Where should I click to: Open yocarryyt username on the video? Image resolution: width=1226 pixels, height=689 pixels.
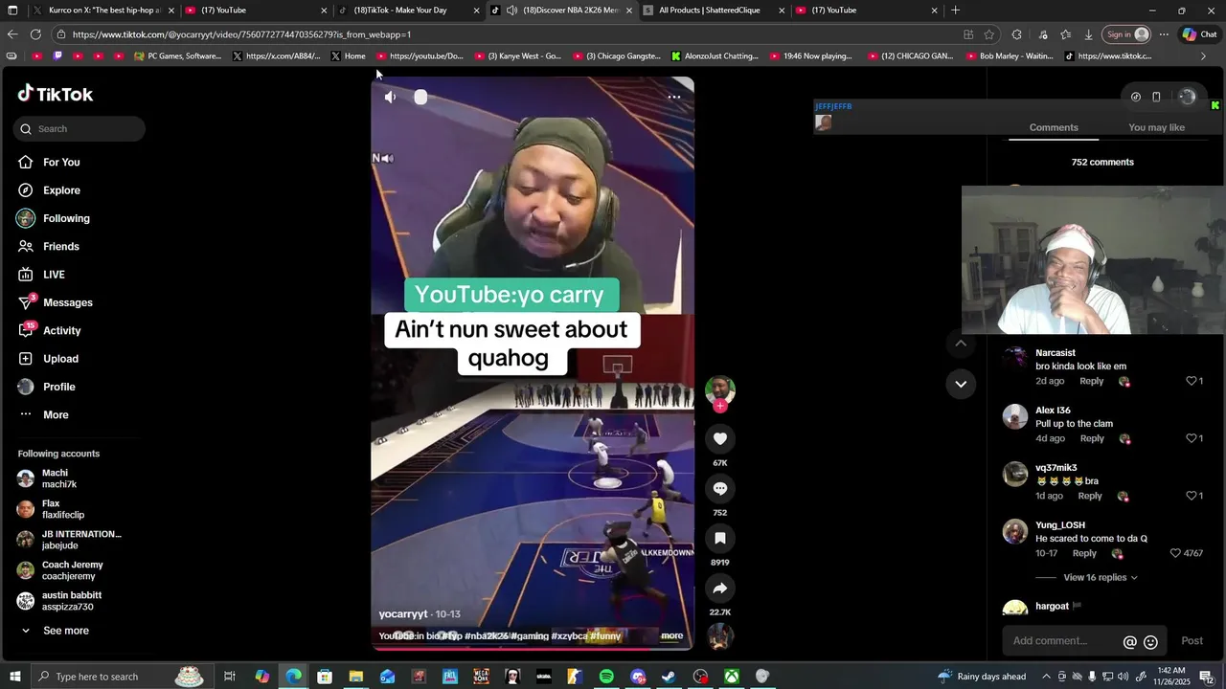(402, 613)
